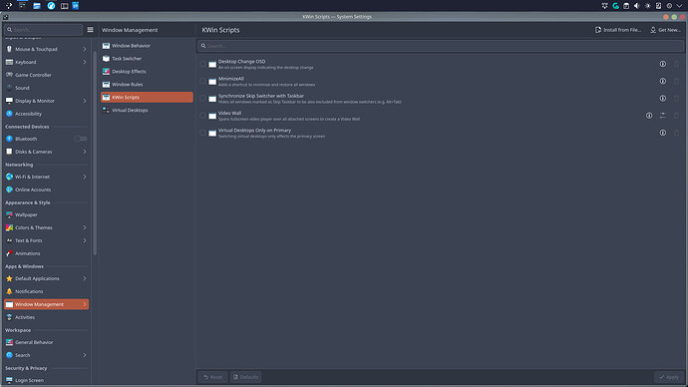Check the MinimizeAll script checkbox
The height and width of the screenshot is (387, 688).
tap(202, 81)
